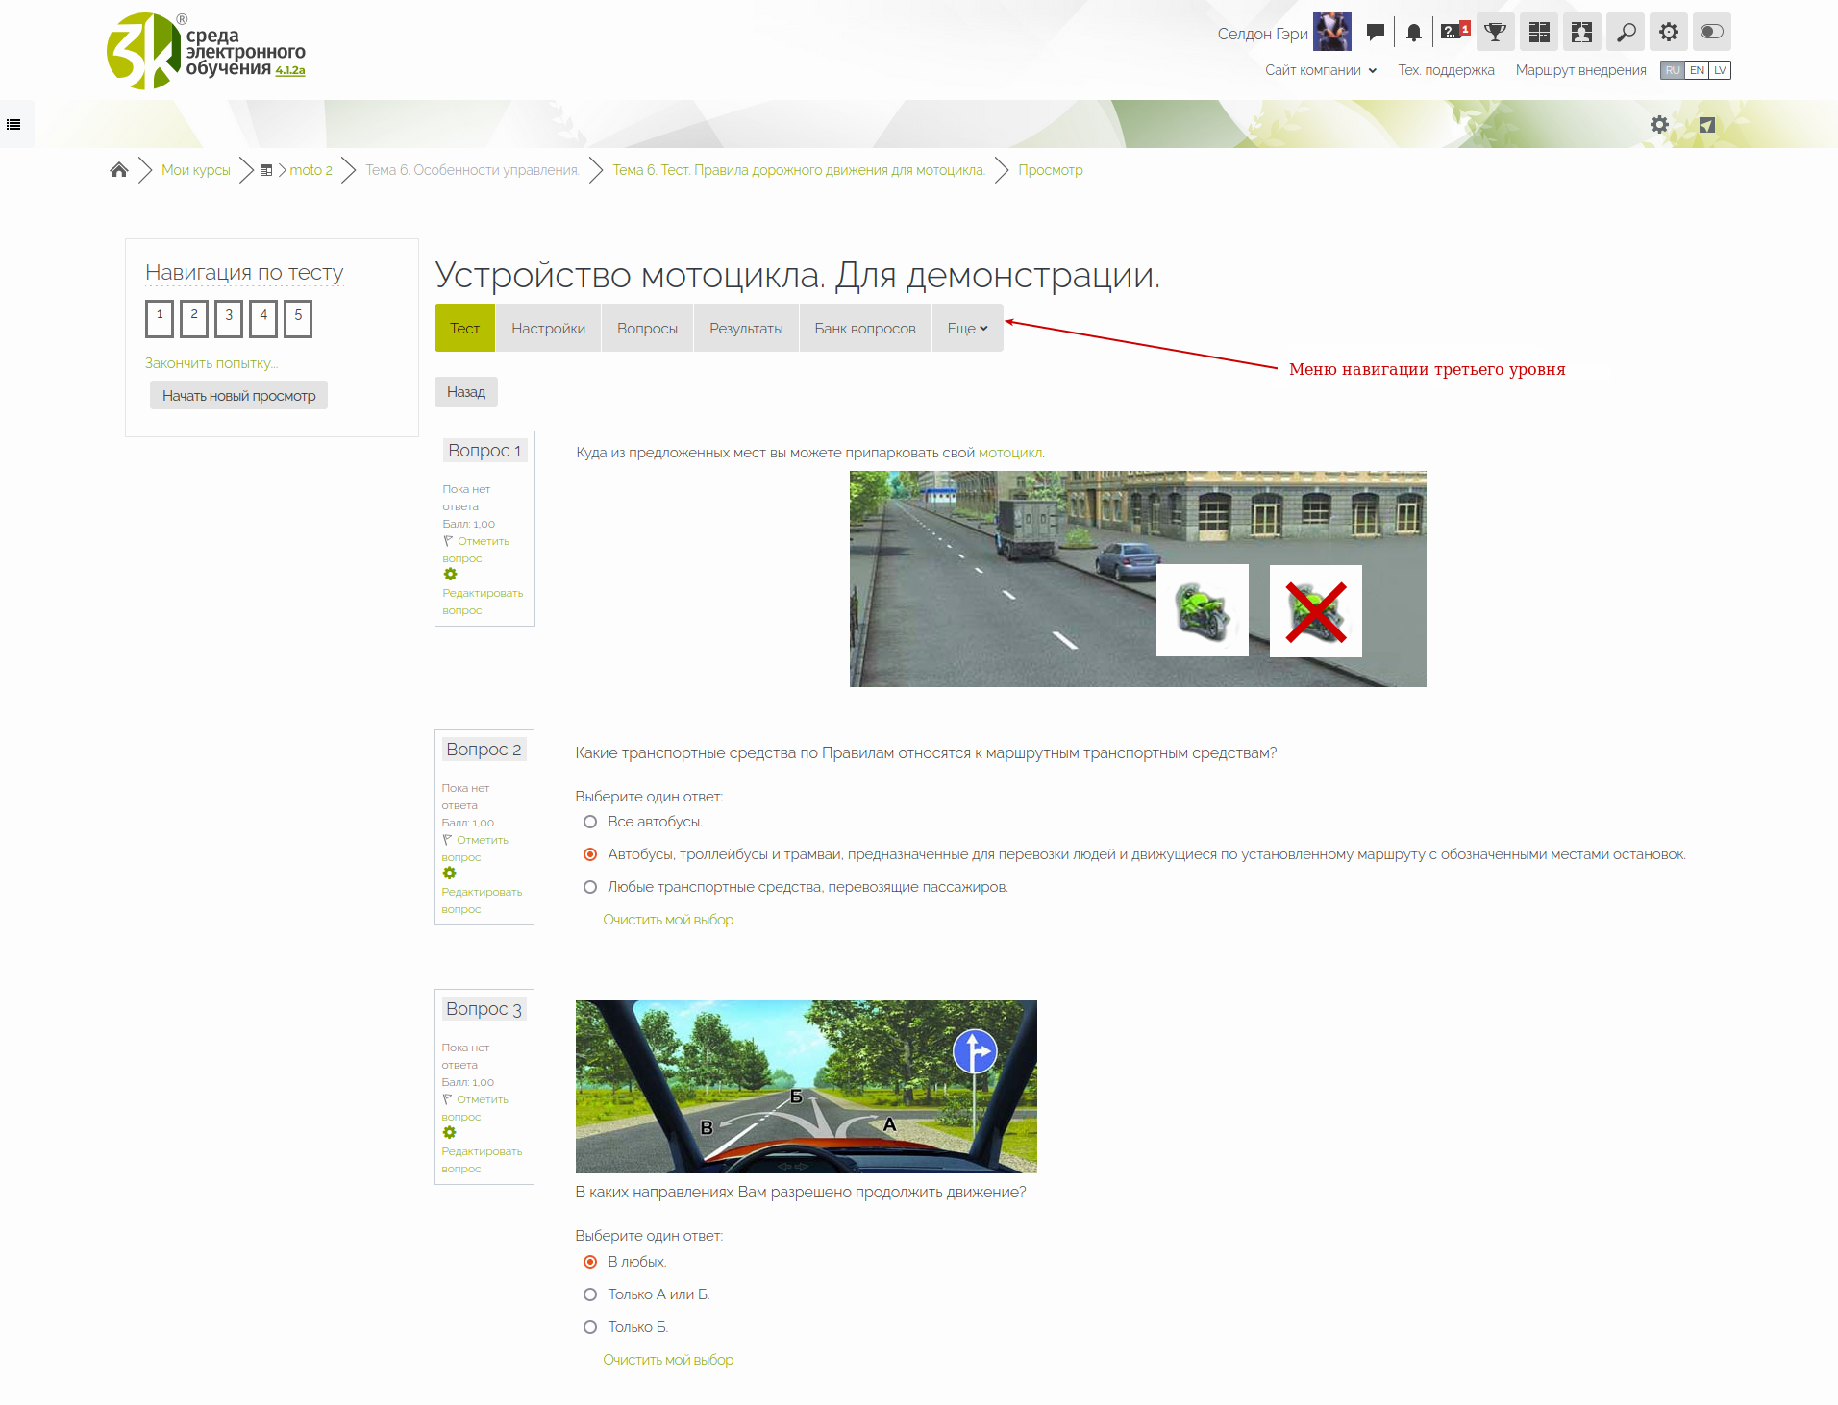1838x1405 pixels.
Task: Click the help question icon with badge
Action: click(x=1454, y=33)
